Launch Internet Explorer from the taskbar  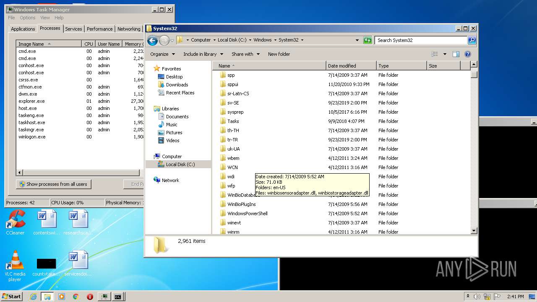[34, 297]
